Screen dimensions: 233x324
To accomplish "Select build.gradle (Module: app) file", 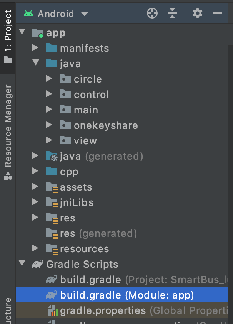I will 127,295.
